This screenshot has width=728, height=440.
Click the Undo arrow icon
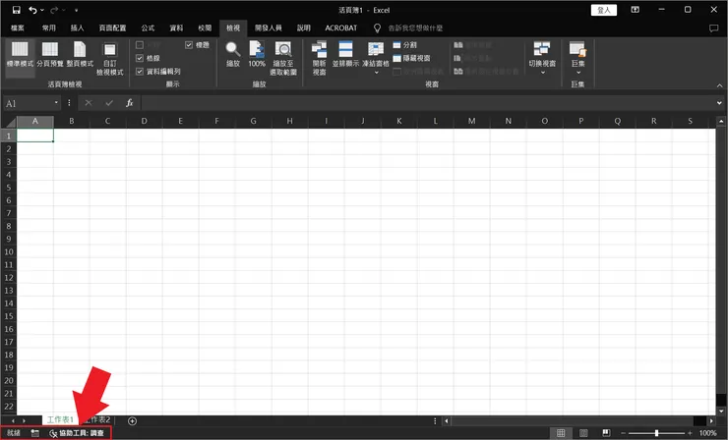click(x=32, y=10)
